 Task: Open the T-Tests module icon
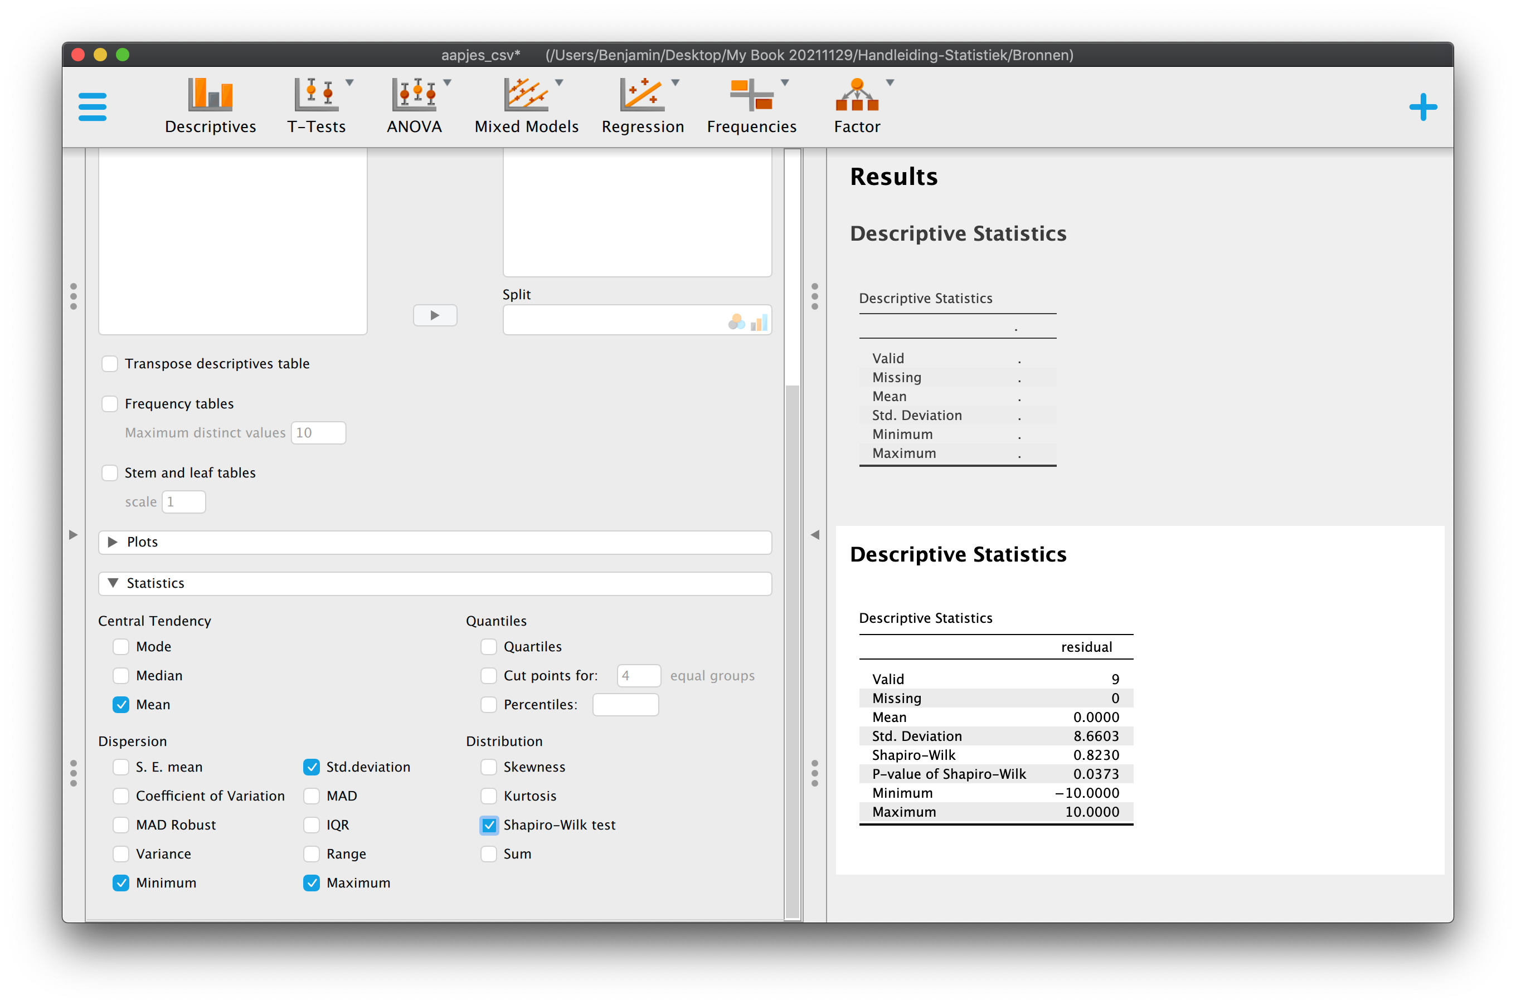pyautogui.click(x=315, y=95)
